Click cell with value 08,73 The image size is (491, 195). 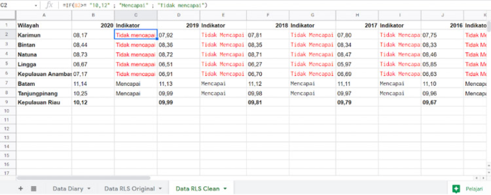pos(93,54)
